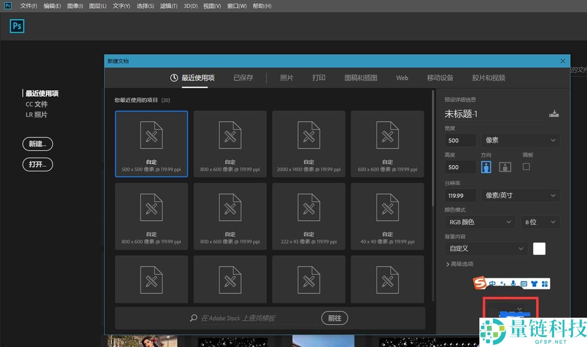Select the 500 x 500 像素 recent template
587x347 pixels.
point(151,143)
